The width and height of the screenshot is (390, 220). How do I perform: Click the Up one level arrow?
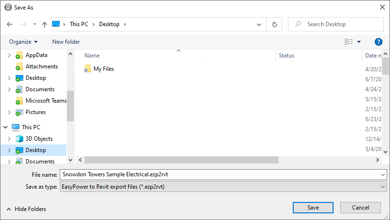(45, 24)
